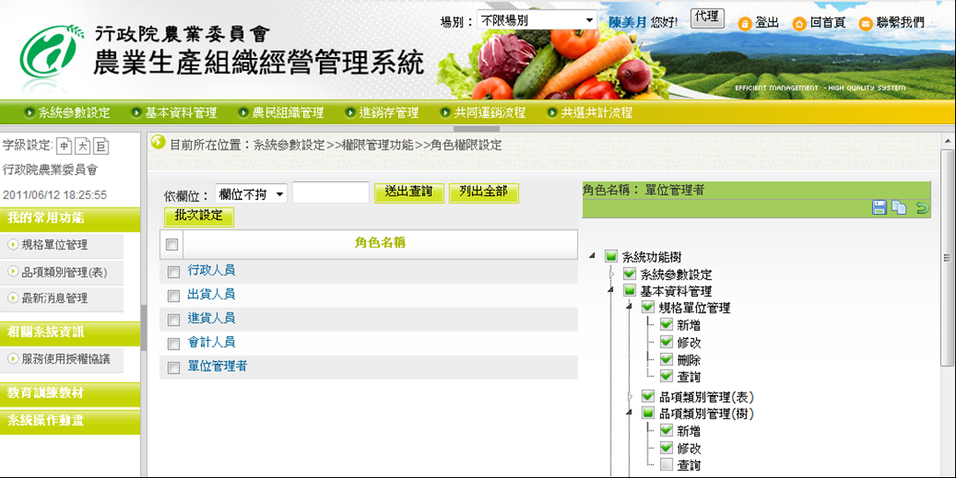Click the 送出查詢 button

coord(409,193)
